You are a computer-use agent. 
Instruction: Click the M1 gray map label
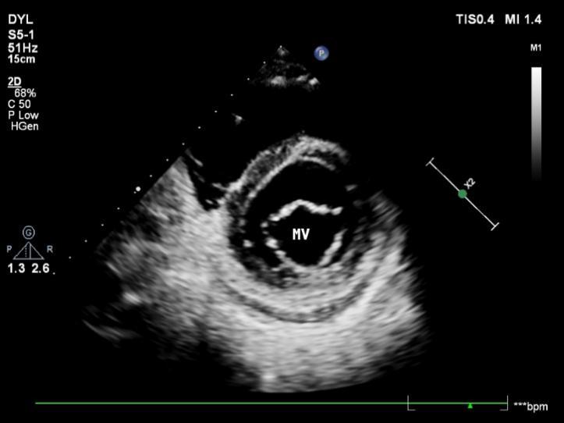coord(536,48)
